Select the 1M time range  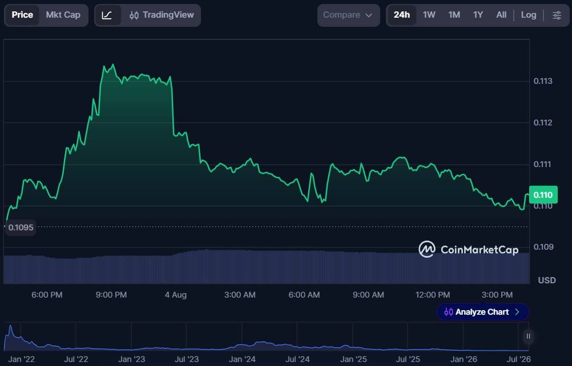click(454, 15)
